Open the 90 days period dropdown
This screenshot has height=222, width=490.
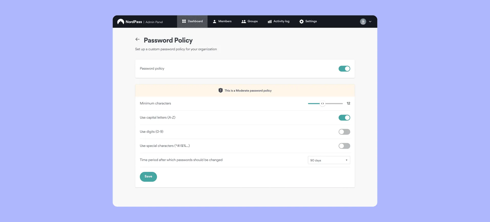pyautogui.click(x=329, y=160)
